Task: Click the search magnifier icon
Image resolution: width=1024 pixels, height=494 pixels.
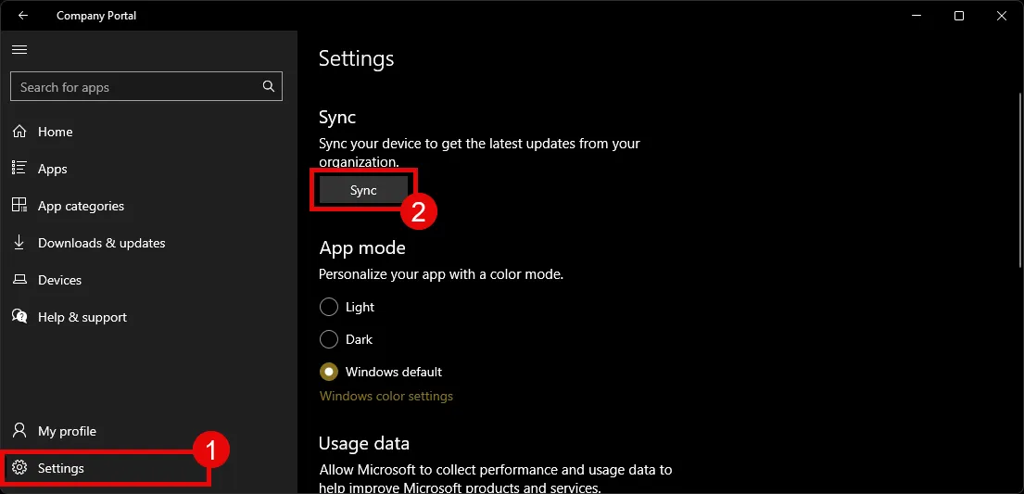Action: tap(269, 86)
